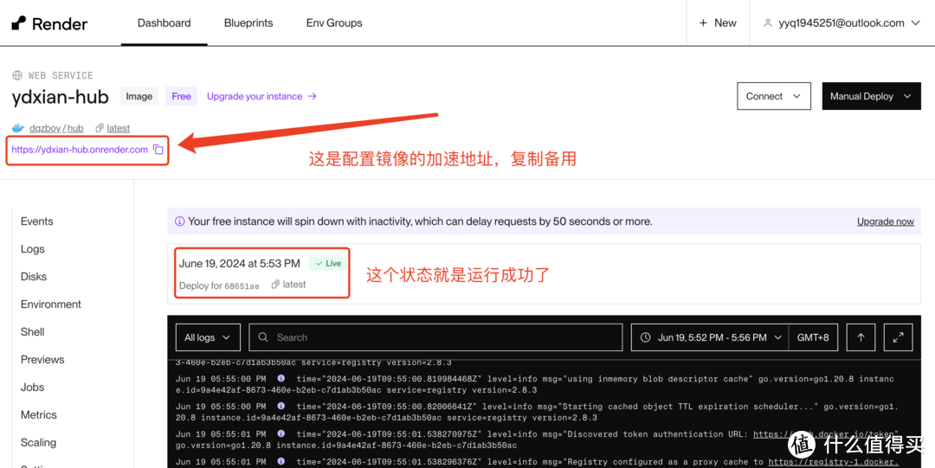Open Scaling in the sidebar
Screen dimensions: 935x468
tap(38, 442)
